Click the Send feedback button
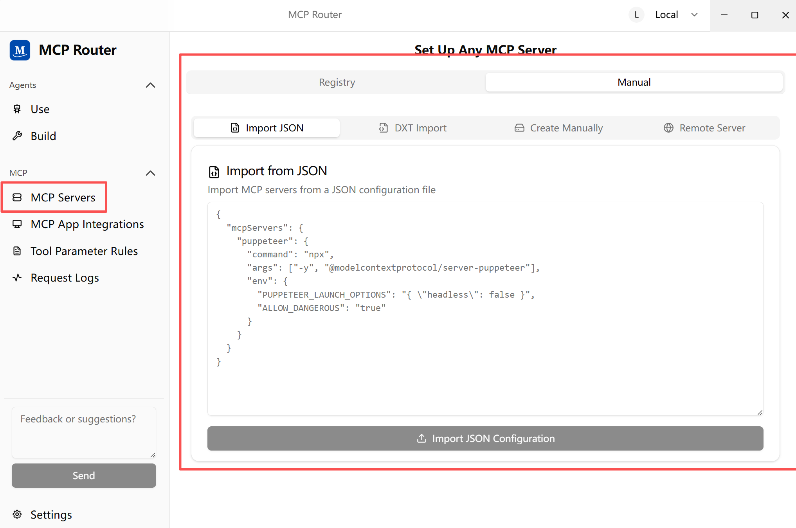The height and width of the screenshot is (528, 796). [84, 476]
